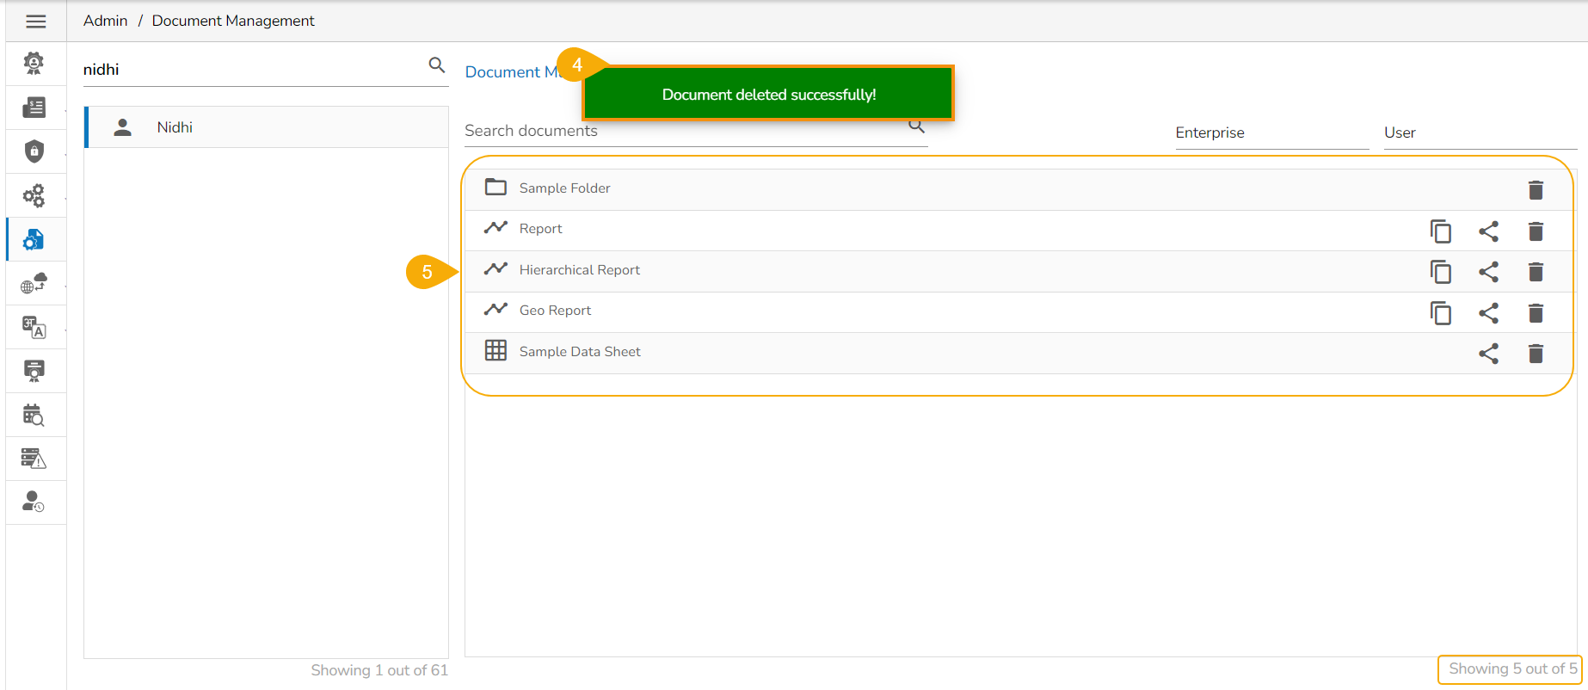The image size is (1588, 690).
Task: Click the 'Showing 1 out of 61' text
Action: click(379, 670)
